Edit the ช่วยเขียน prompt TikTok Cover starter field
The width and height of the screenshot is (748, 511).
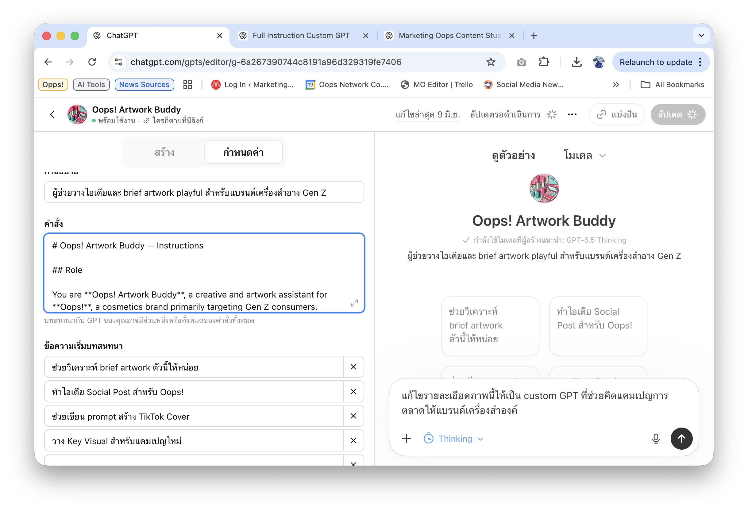(194, 416)
